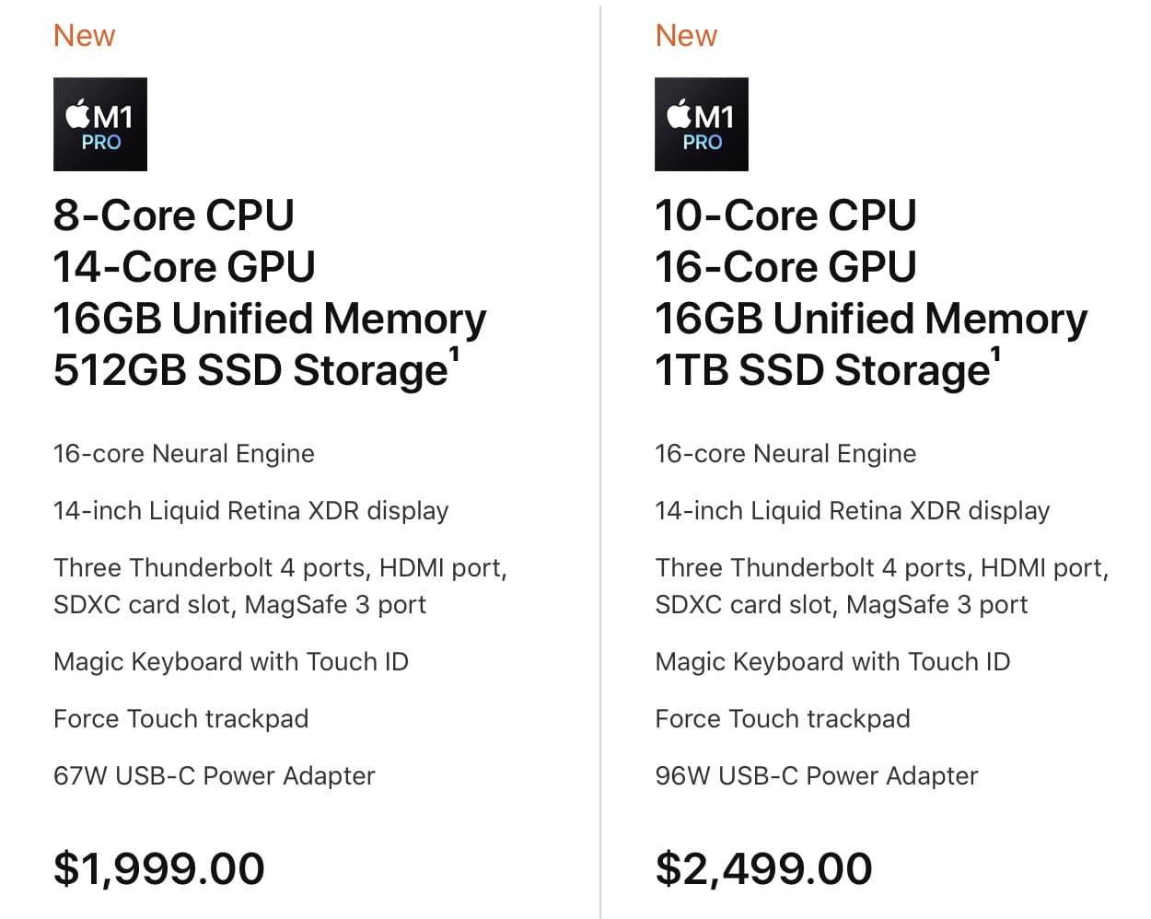Click the 512GB SSD Storage footnote marker
Image resolution: width=1151 pixels, height=919 pixels.
tap(454, 353)
